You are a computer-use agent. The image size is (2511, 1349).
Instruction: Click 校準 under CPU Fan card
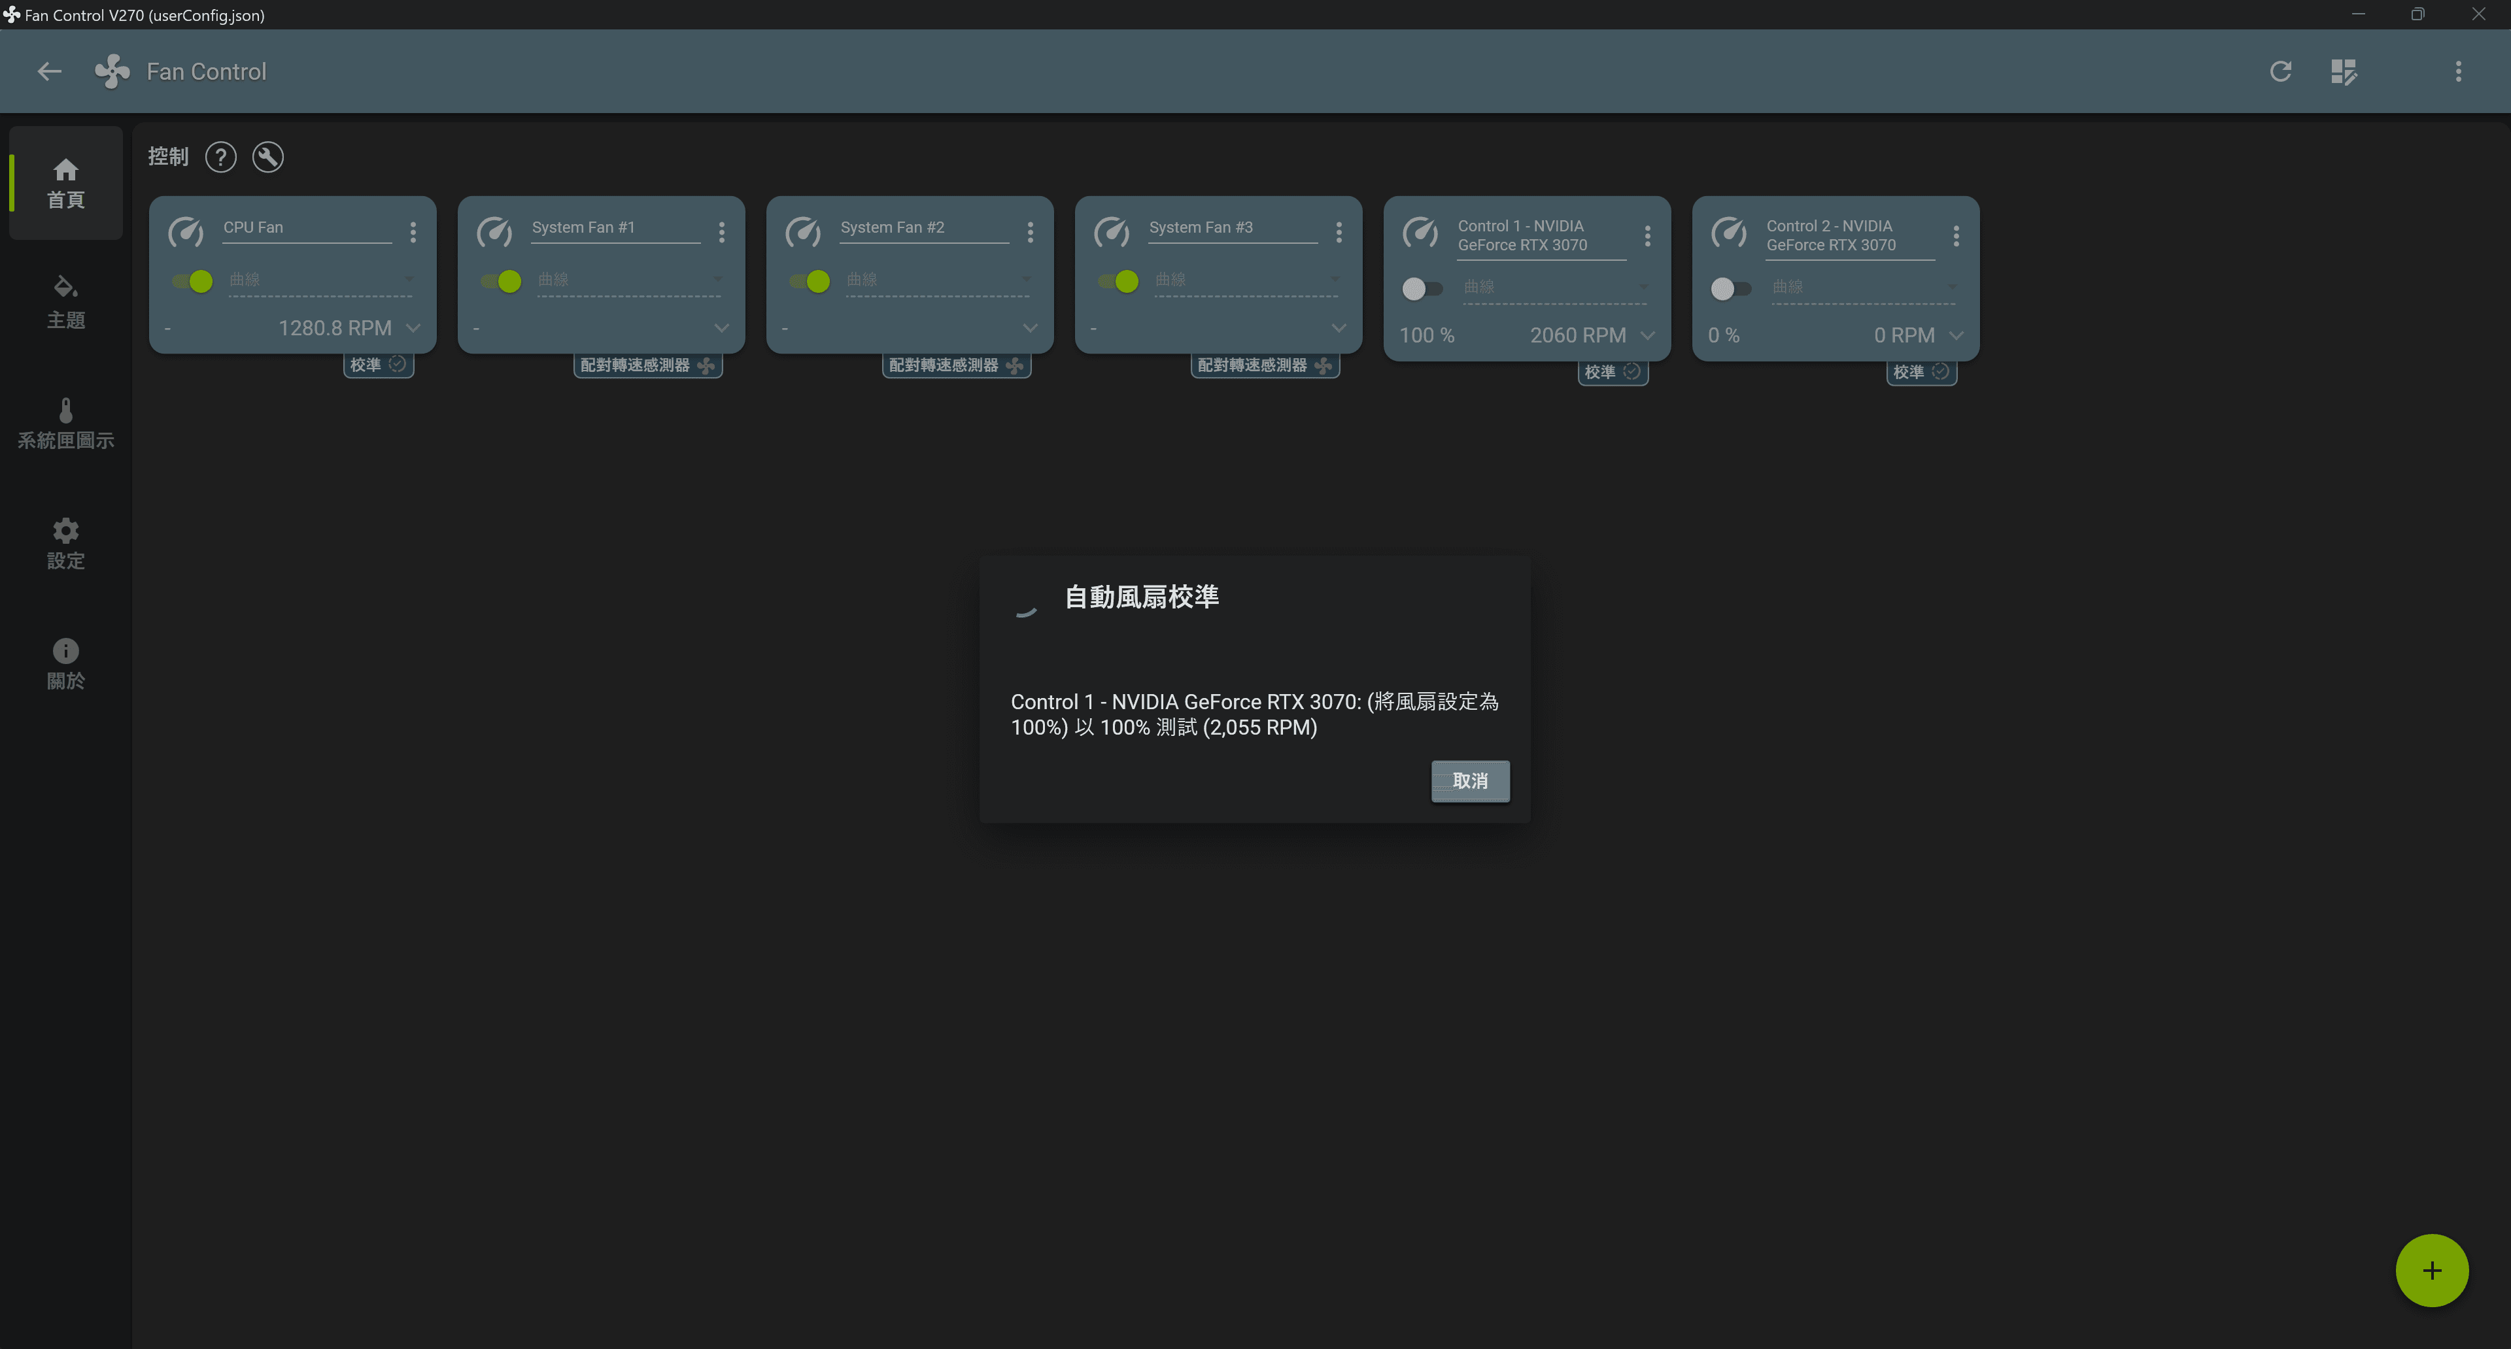coord(378,364)
